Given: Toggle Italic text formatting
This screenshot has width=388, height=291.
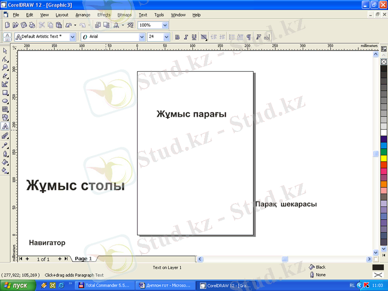Looking at the screenshot, I should click(x=186, y=37).
